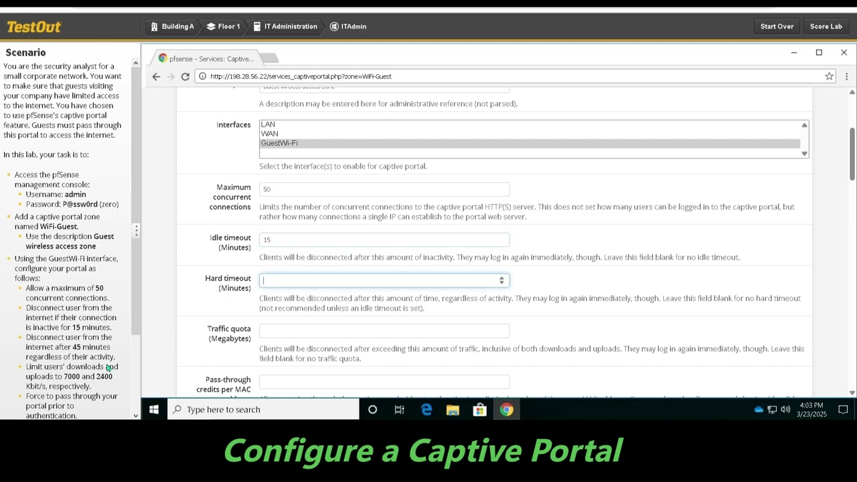
Task: Open notification center icon
Action: coord(843,410)
